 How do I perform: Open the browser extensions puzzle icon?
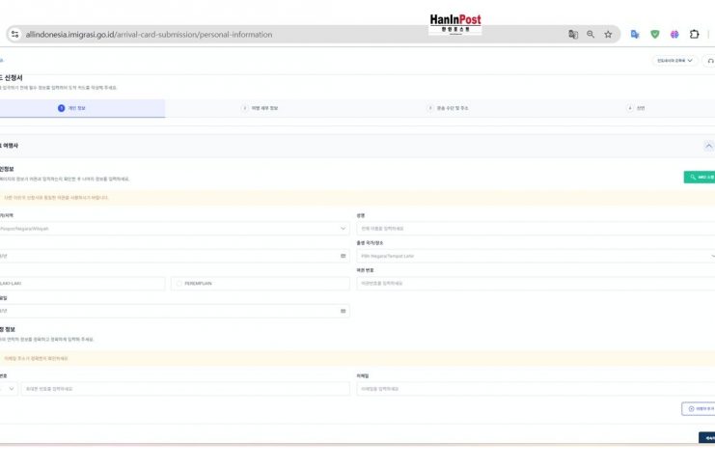tap(694, 34)
